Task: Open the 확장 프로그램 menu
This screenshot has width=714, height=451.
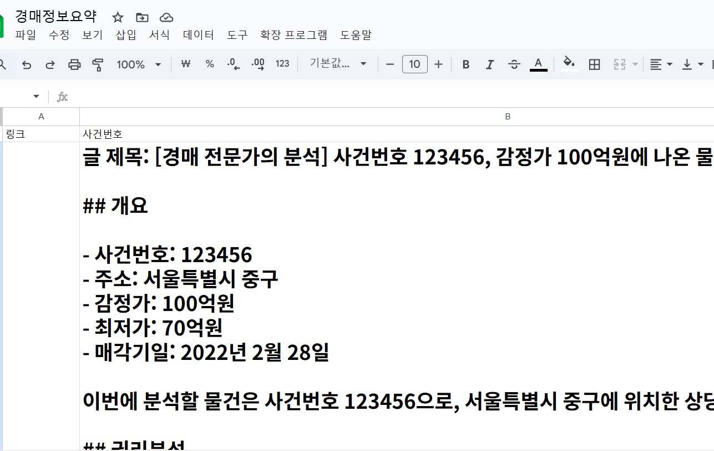Action: click(x=294, y=35)
